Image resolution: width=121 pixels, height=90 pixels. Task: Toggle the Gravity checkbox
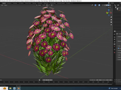(118, 48)
